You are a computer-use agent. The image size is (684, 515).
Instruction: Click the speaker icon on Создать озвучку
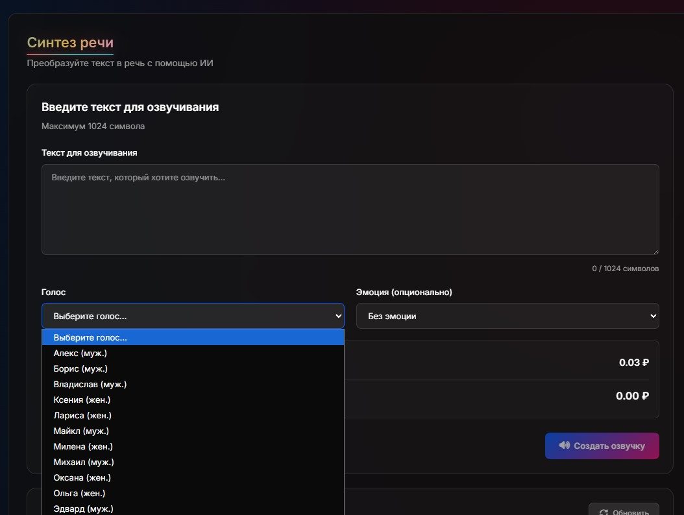[x=564, y=446]
